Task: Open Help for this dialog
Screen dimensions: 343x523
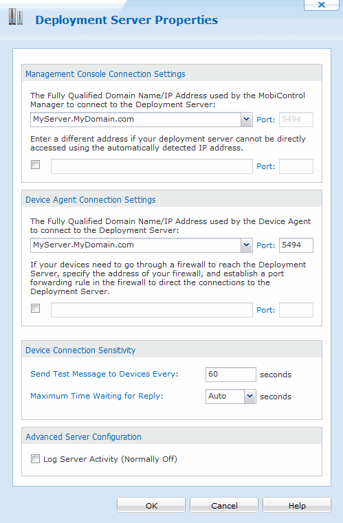Action: 297,505
